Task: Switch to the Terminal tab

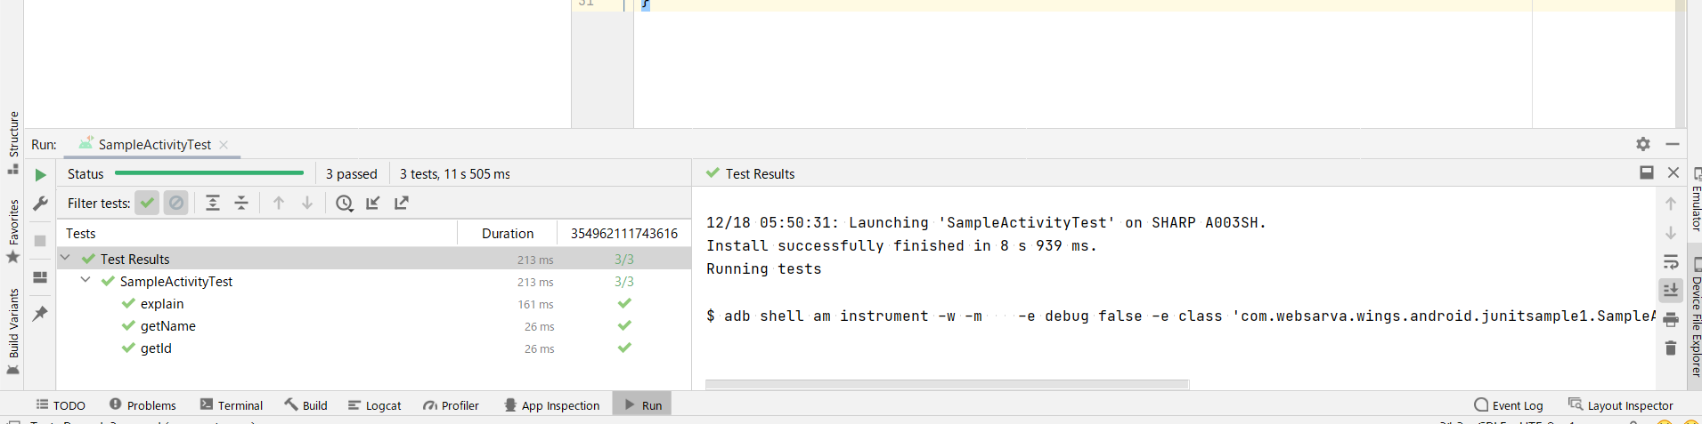Action: coord(232,405)
